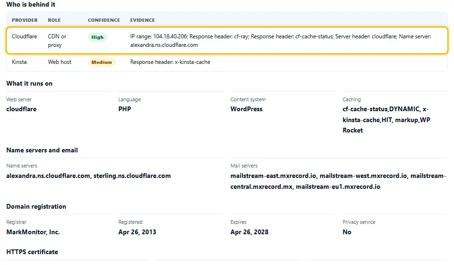Click the 'HTTPS certificate' heading

pyautogui.click(x=32, y=252)
